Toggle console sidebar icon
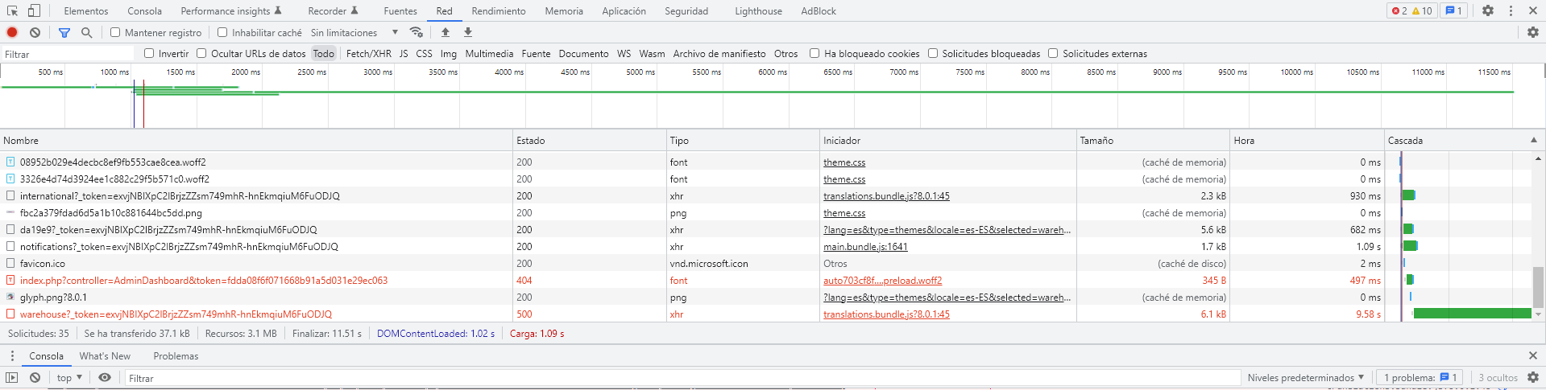The height and width of the screenshot is (390, 1546). [12, 377]
